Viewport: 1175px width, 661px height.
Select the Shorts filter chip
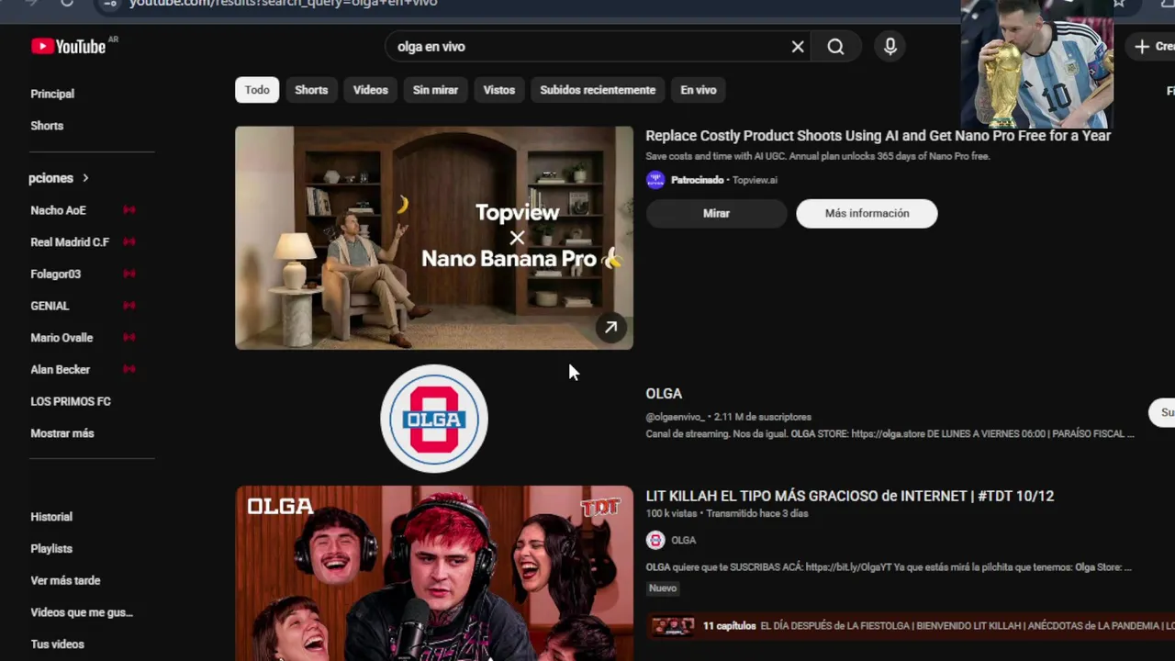(x=311, y=90)
